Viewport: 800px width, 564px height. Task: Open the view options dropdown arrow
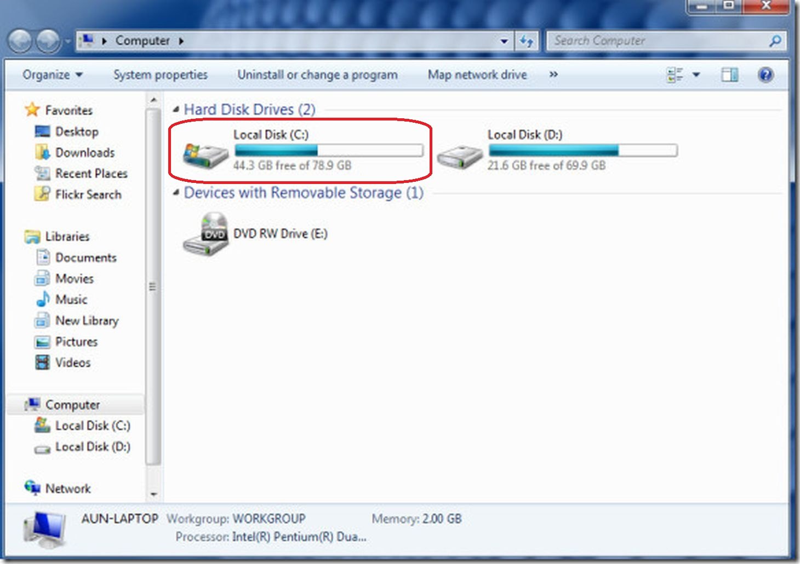click(x=696, y=74)
